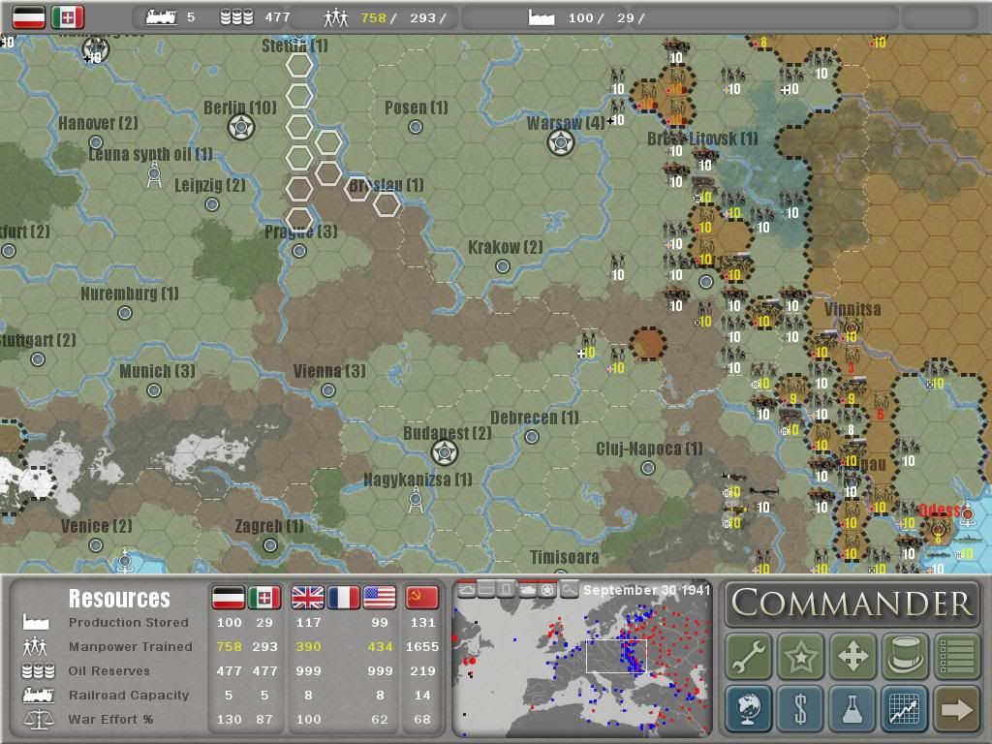Open the top hat diplomacy button
The height and width of the screenshot is (744, 992).
click(905, 657)
